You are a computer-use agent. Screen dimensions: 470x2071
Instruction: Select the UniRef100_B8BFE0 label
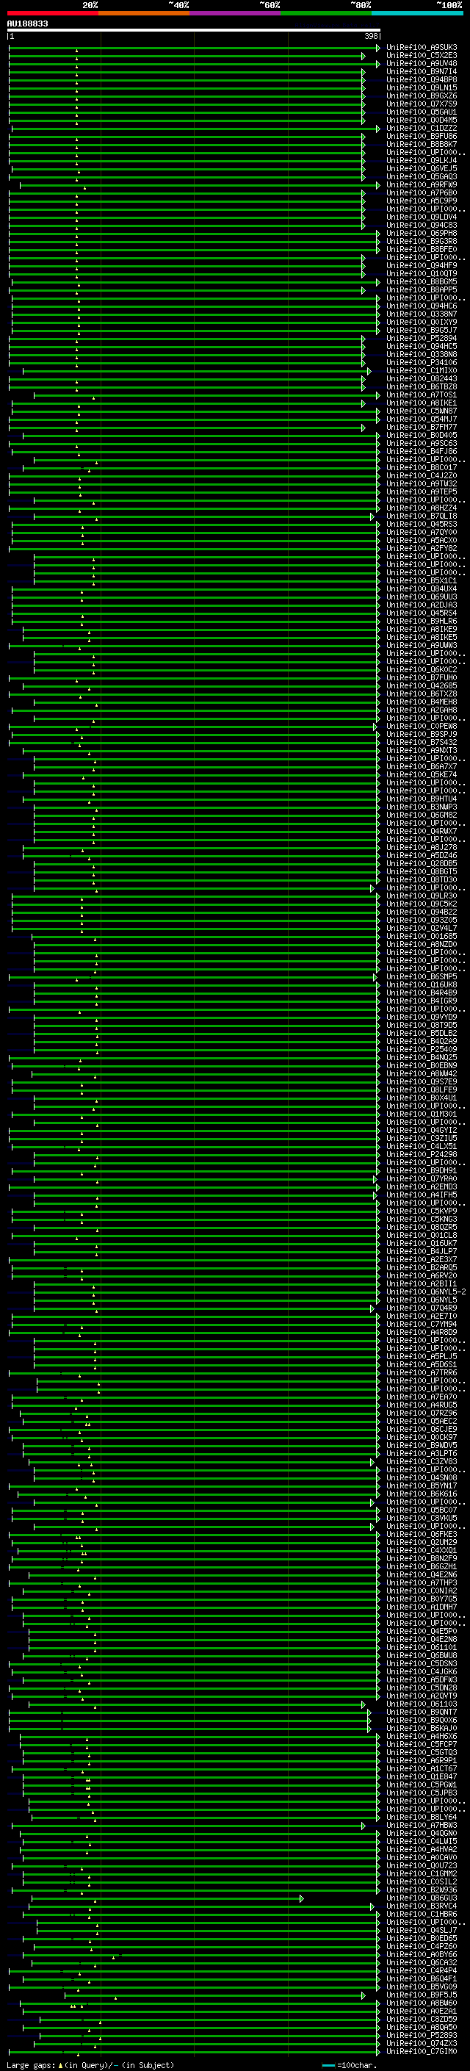tap(422, 249)
